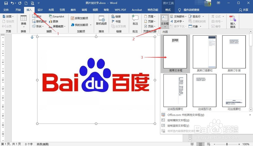Open the WPS PDF tab
The height and width of the screenshot is (146, 253).
120,10
